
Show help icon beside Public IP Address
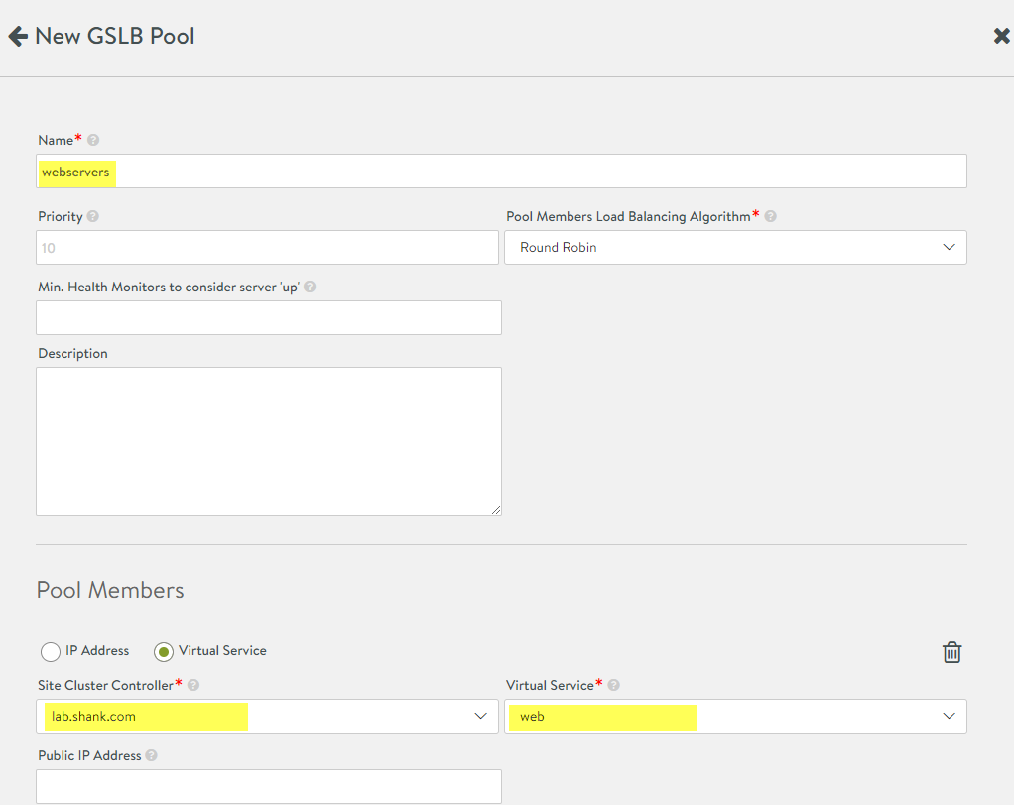pos(152,755)
